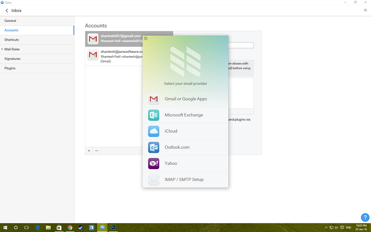Choose Gmail or Google Apps provider

(185, 99)
